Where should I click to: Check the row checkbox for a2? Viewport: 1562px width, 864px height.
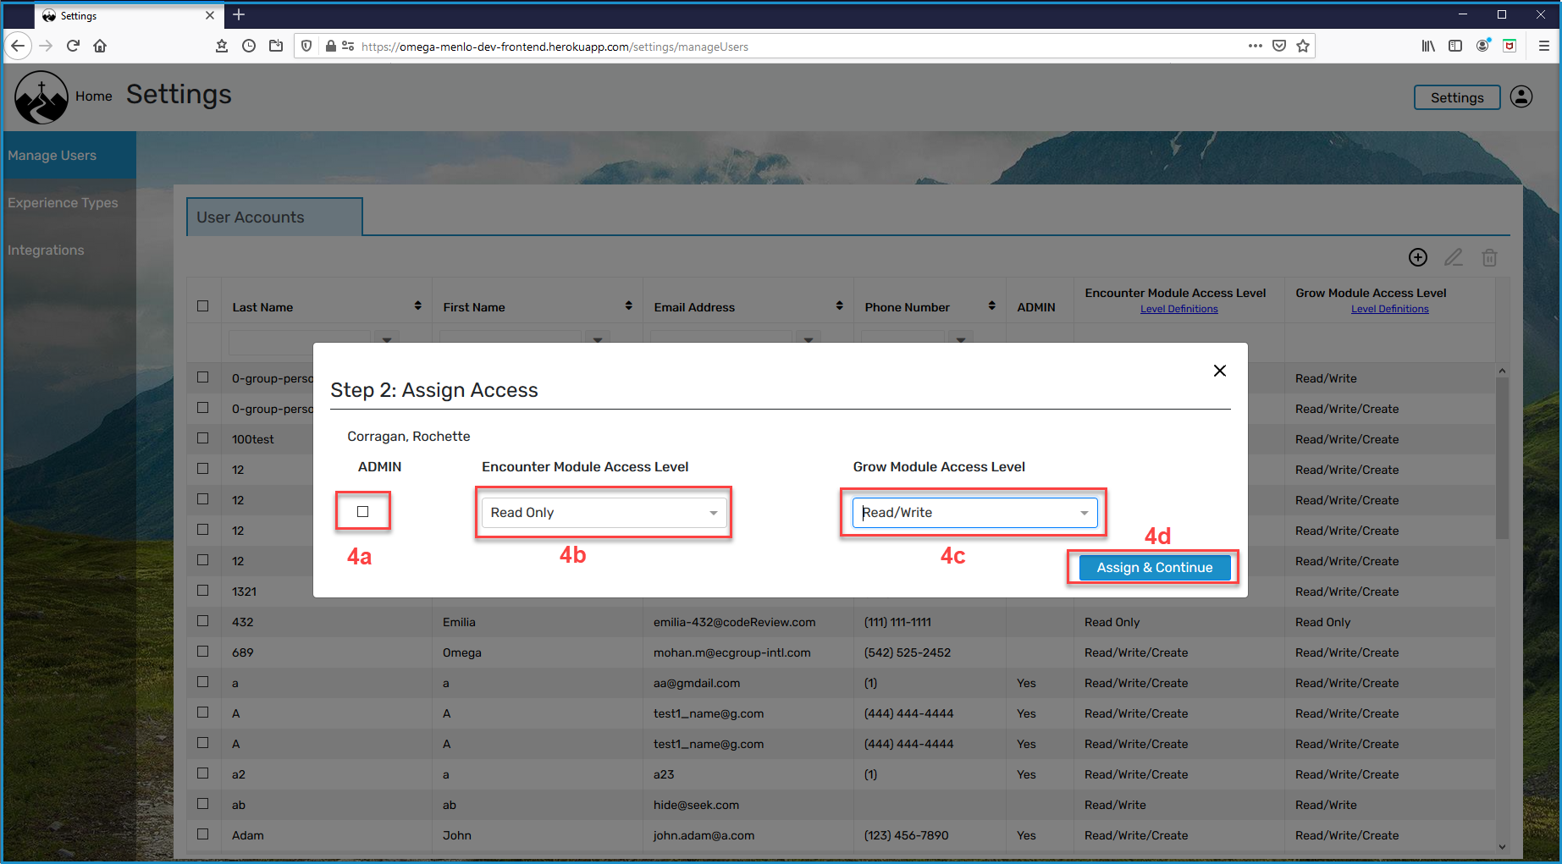click(x=203, y=773)
